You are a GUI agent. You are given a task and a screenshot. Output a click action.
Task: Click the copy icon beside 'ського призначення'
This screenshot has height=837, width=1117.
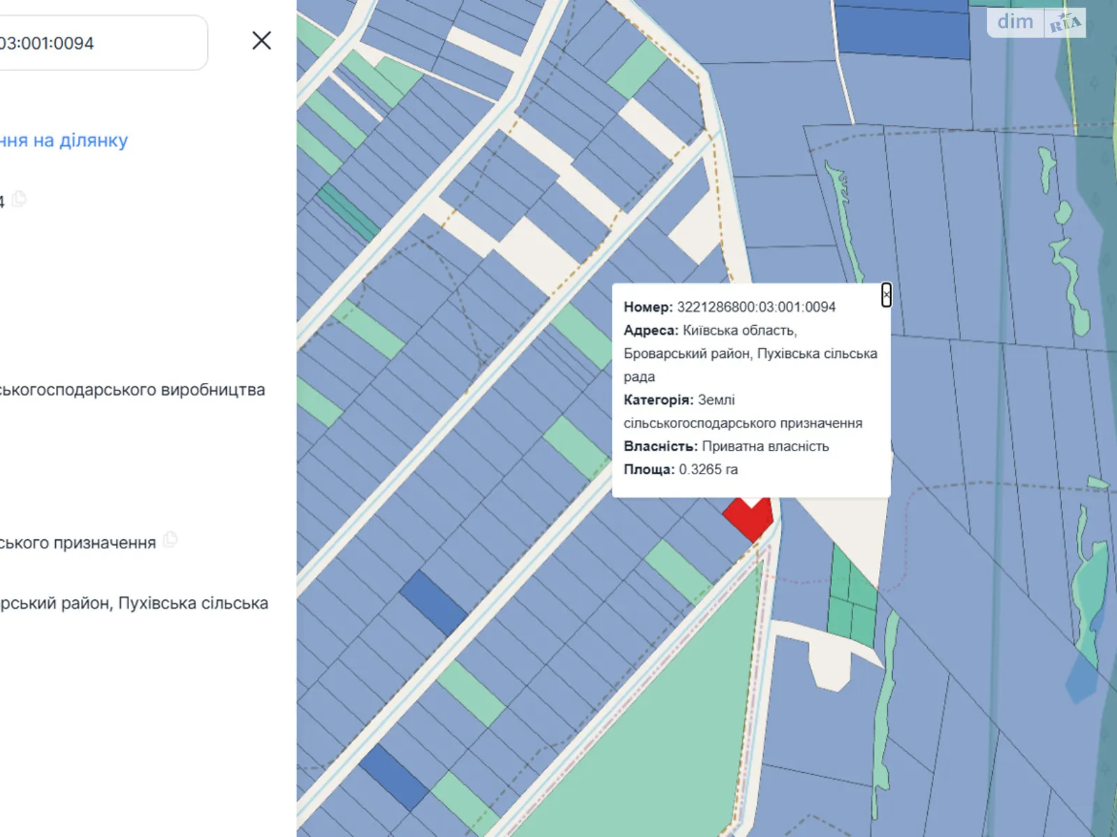170,540
